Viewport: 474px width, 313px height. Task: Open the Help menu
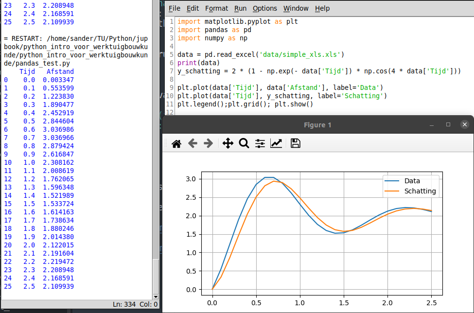tap(322, 8)
